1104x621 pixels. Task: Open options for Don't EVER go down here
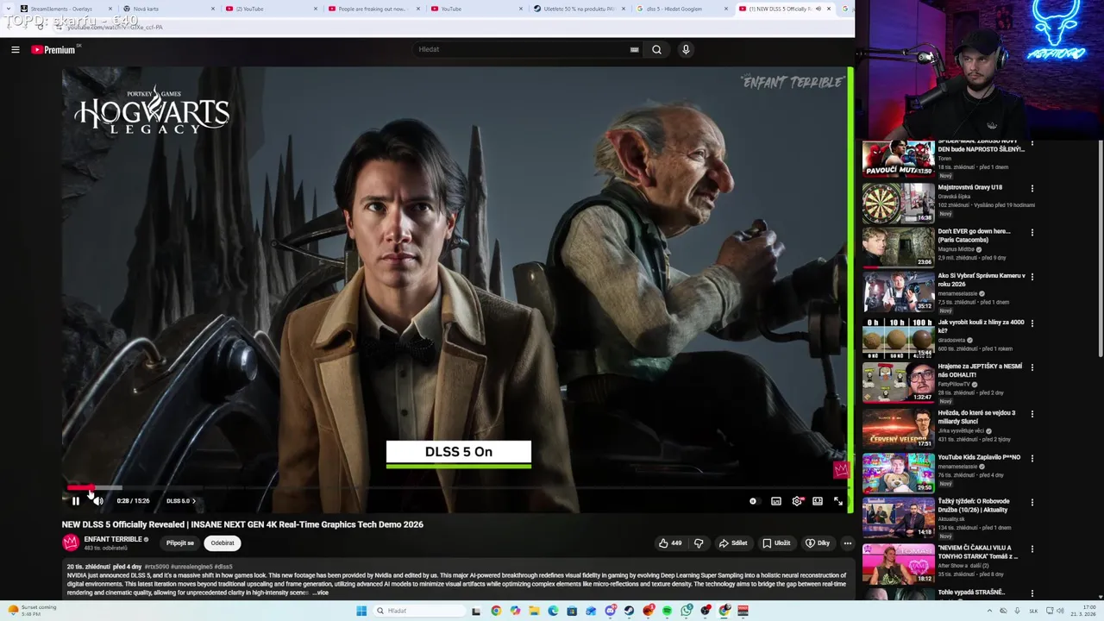(1032, 232)
